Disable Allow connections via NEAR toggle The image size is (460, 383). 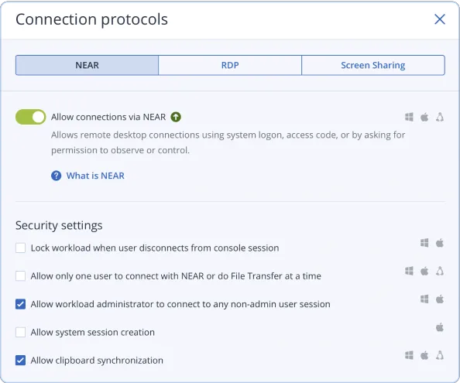(30, 117)
